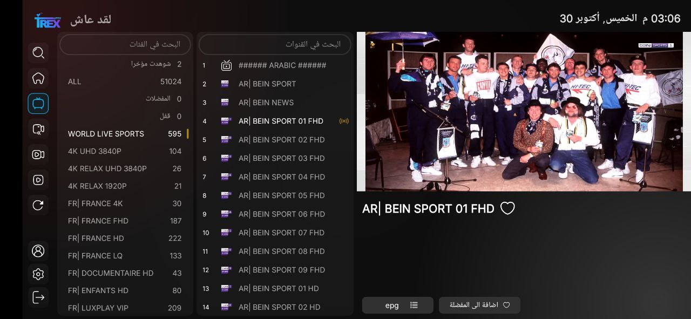Focus the categories search field

click(x=125, y=44)
